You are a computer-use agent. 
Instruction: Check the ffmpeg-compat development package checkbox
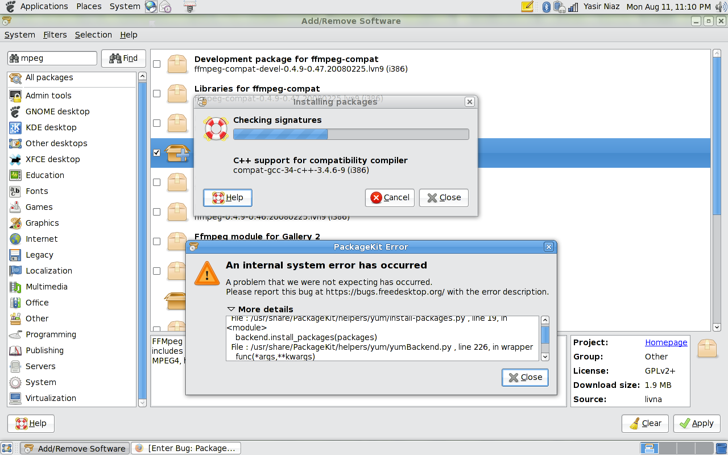(x=156, y=64)
